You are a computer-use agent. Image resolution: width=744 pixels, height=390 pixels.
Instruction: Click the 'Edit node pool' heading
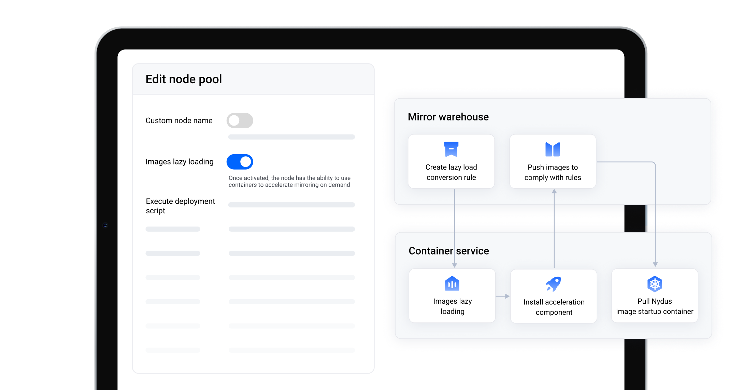click(x=184, y=79)
